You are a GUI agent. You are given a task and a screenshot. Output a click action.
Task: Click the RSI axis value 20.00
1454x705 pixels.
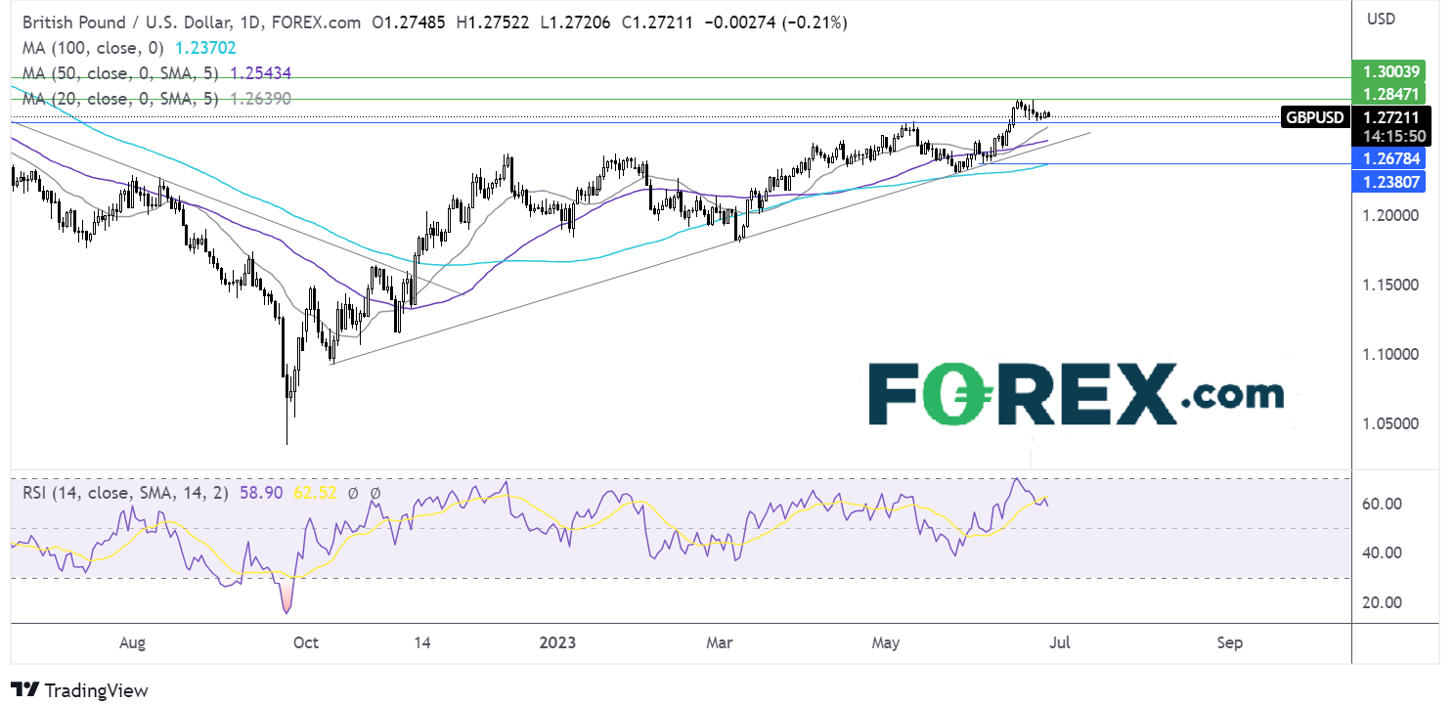(1382, 602)
